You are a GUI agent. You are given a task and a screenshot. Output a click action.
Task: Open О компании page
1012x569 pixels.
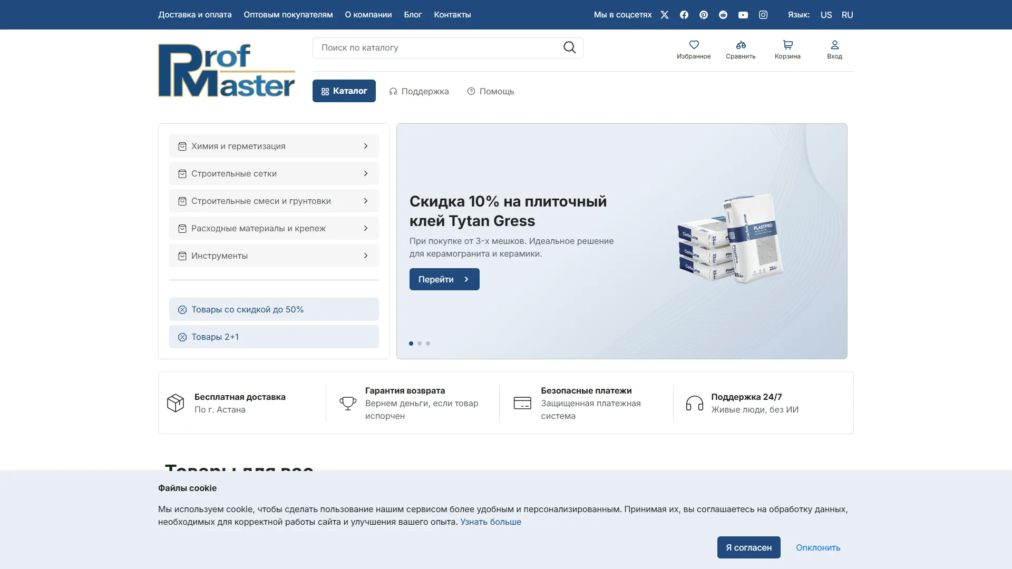tap(368, 15)
